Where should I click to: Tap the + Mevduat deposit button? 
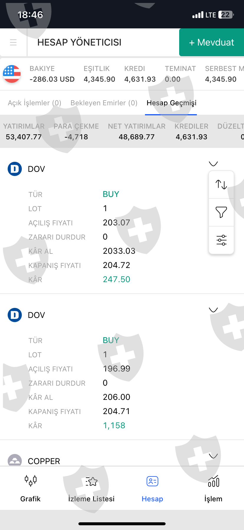click(212, 42)
